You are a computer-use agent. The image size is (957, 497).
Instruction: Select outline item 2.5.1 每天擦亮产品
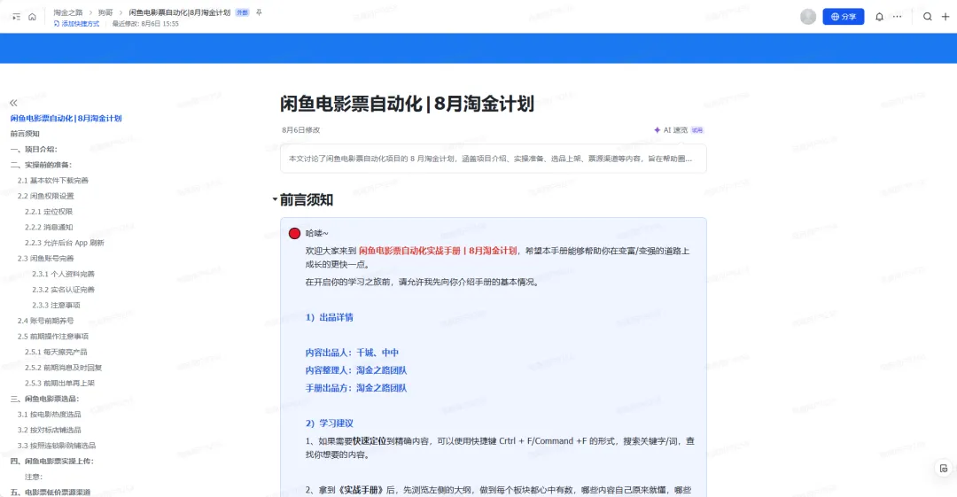pos(56,353)
